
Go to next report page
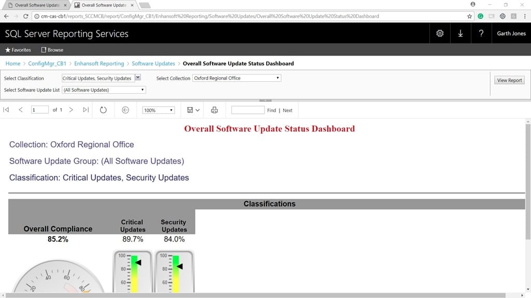coord(71,110)
